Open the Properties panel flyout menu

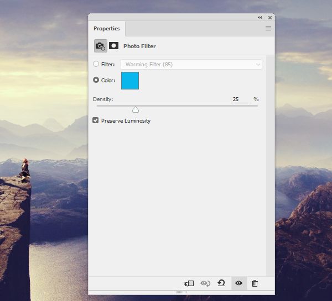[268, 28]
